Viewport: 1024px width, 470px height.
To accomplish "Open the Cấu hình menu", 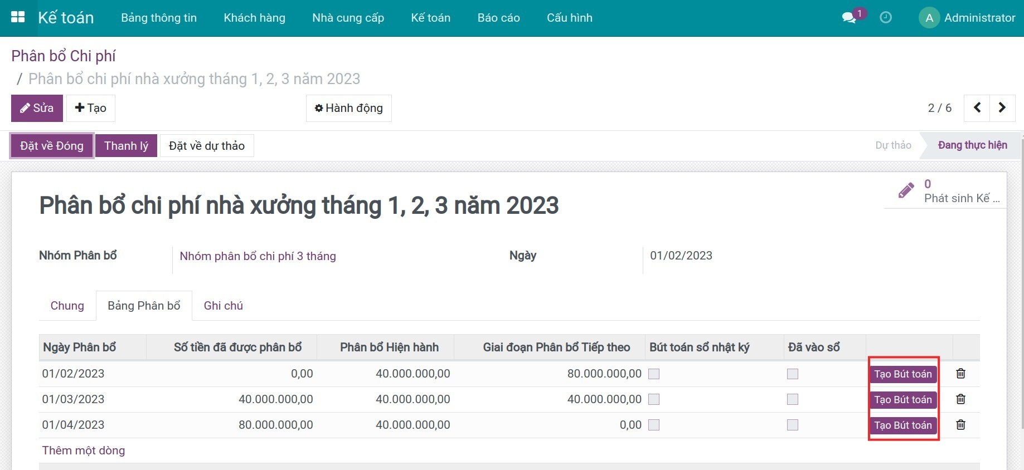I will (569, 18).
